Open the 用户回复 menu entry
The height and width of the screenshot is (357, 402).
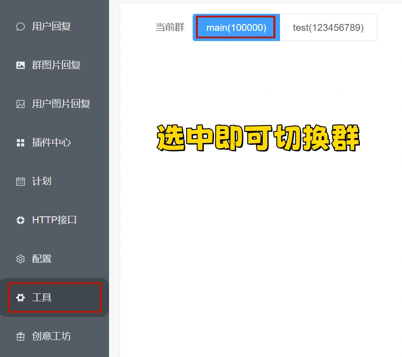point(55,27)
